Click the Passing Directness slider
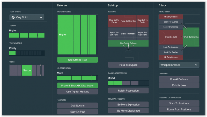The image size is (207, 117). pyautogui.click(x=128, y=83)
